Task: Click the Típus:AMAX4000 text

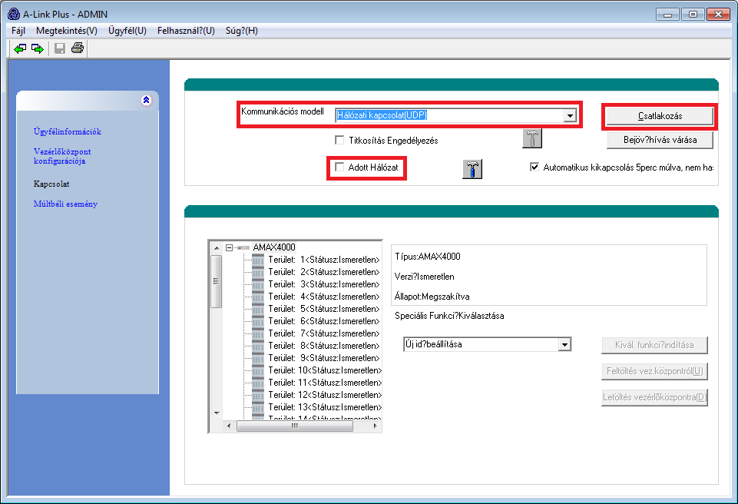Action: click(x=427, y=257)
